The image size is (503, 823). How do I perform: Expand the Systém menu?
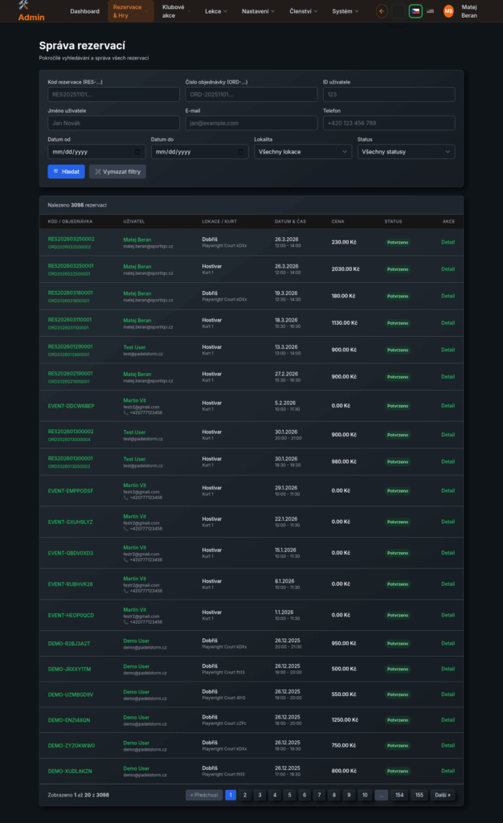[346, 11]
